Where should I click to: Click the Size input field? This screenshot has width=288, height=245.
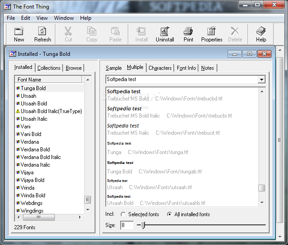click(x=127, y=225)
